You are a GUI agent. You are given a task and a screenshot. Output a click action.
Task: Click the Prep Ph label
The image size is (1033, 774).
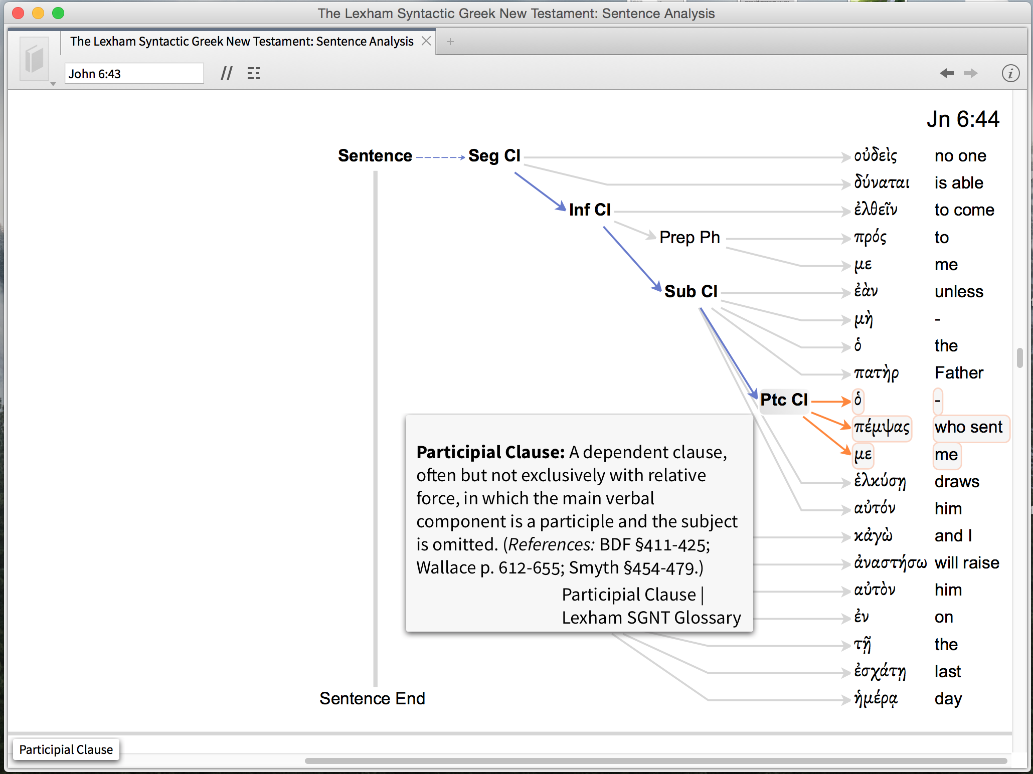[690, 238]
